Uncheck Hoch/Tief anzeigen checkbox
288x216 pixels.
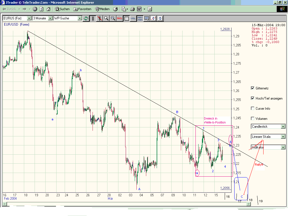pyautogui.click(x=253, y=98)
